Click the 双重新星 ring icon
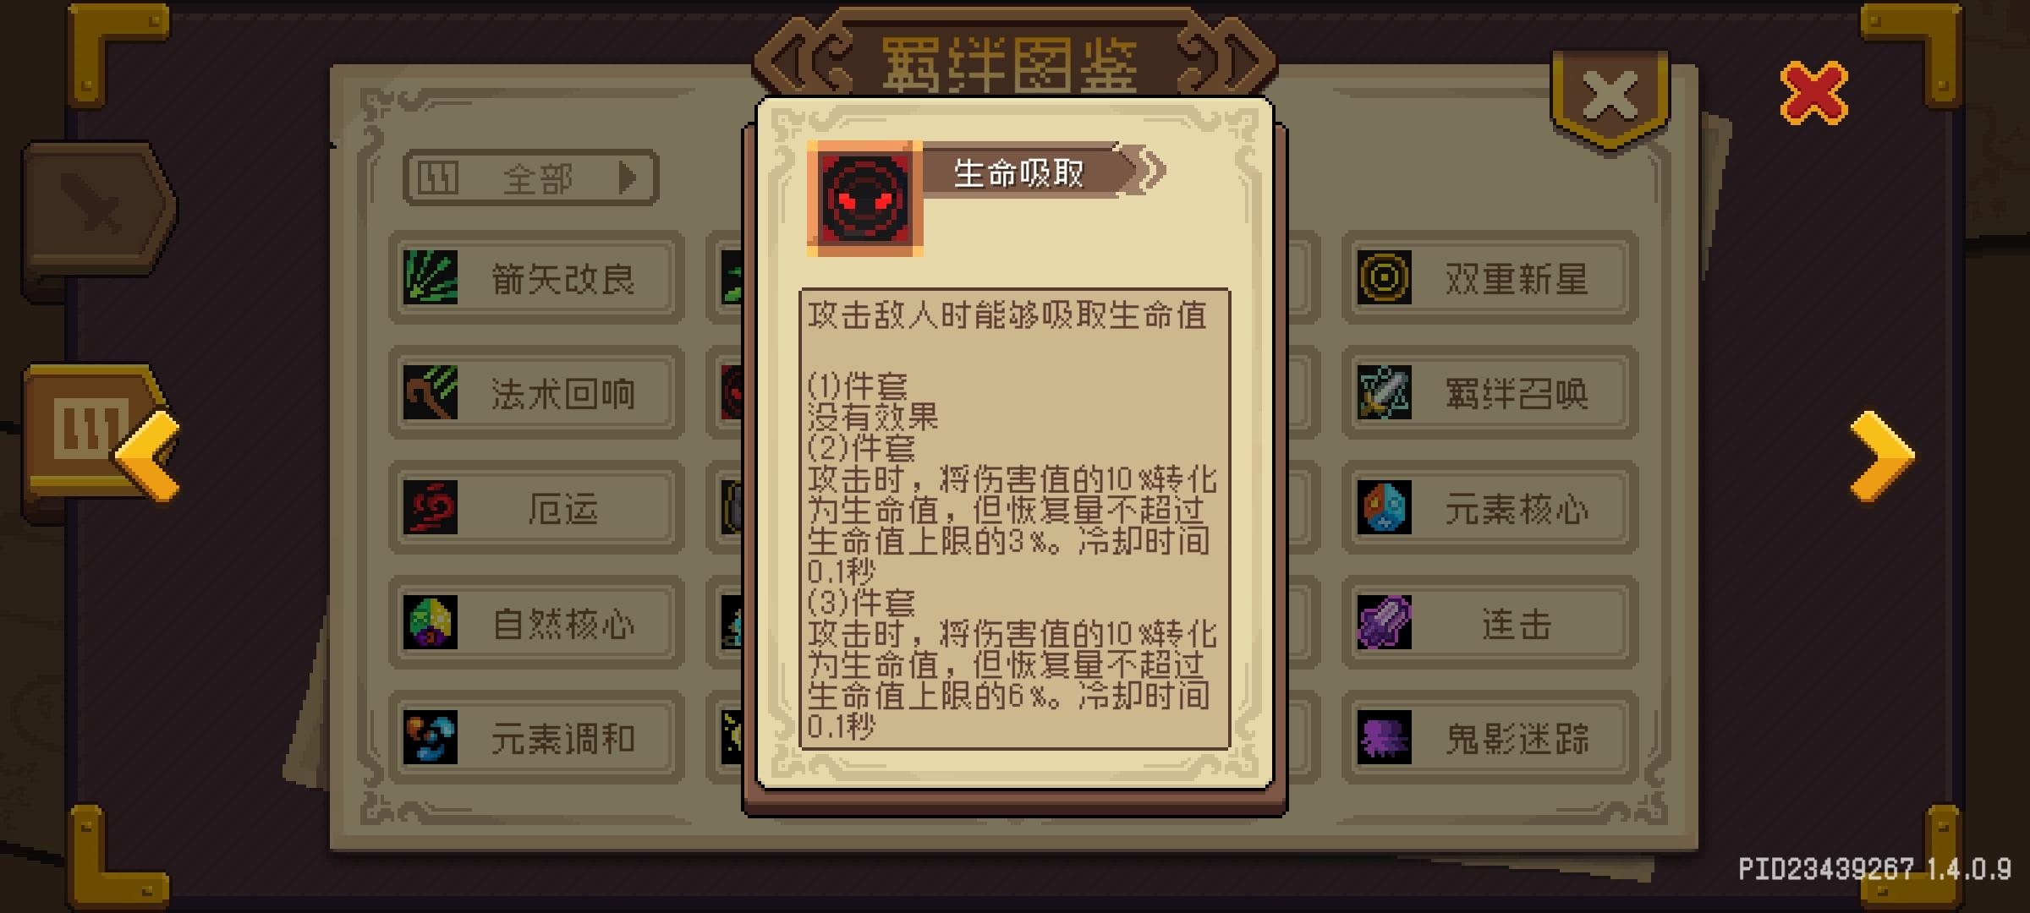This screenshot has height=913, width=2030. [1385, 277]
